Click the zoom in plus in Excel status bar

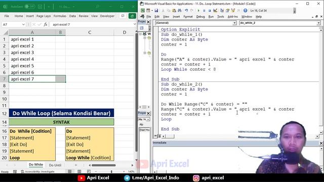124,171
